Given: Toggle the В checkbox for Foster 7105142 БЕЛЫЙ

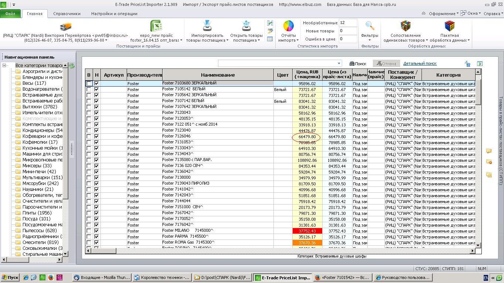Looking at the screenshot, I should click(x=89, y=90).
